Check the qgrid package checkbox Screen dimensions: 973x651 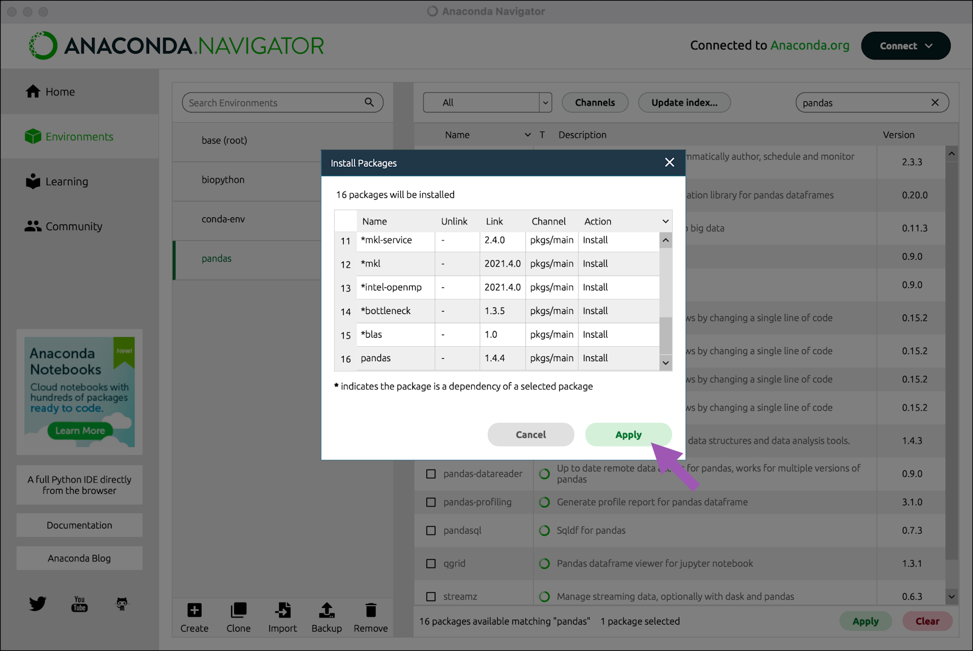pyautogui.click(x=430, y=563)
